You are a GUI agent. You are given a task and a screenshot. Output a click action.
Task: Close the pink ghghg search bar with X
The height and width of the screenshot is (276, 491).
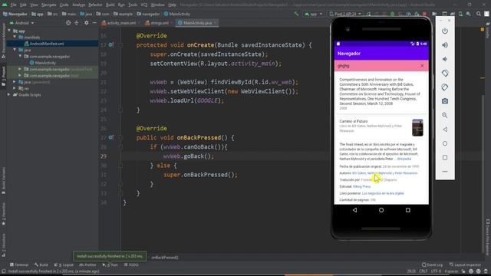pyautogui.click(x=422, y=66)
